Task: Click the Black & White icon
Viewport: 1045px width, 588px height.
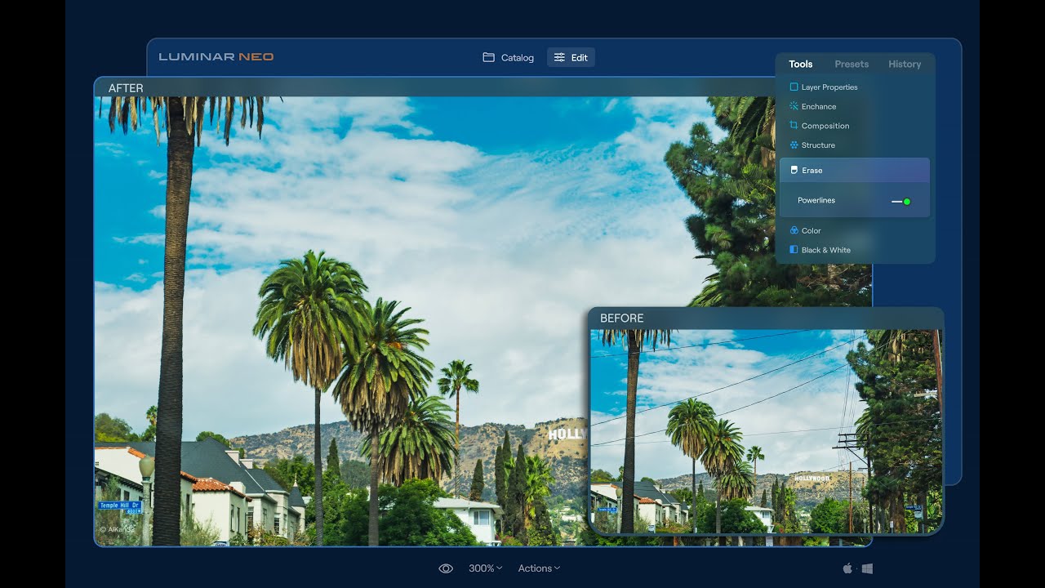Action: point(794,250)
